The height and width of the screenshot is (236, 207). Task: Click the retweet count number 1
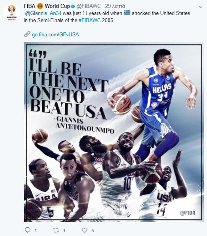click(x=64, y=230)
